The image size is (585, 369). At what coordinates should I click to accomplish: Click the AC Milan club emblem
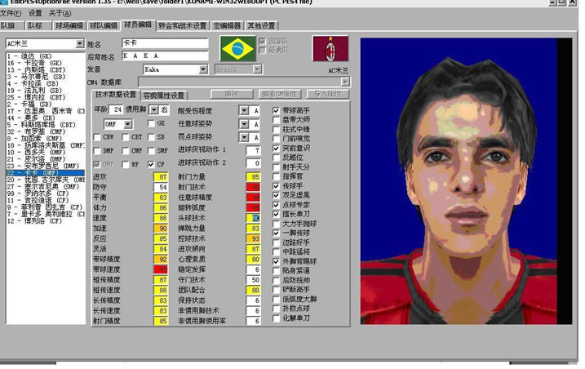tap(330, 48)
